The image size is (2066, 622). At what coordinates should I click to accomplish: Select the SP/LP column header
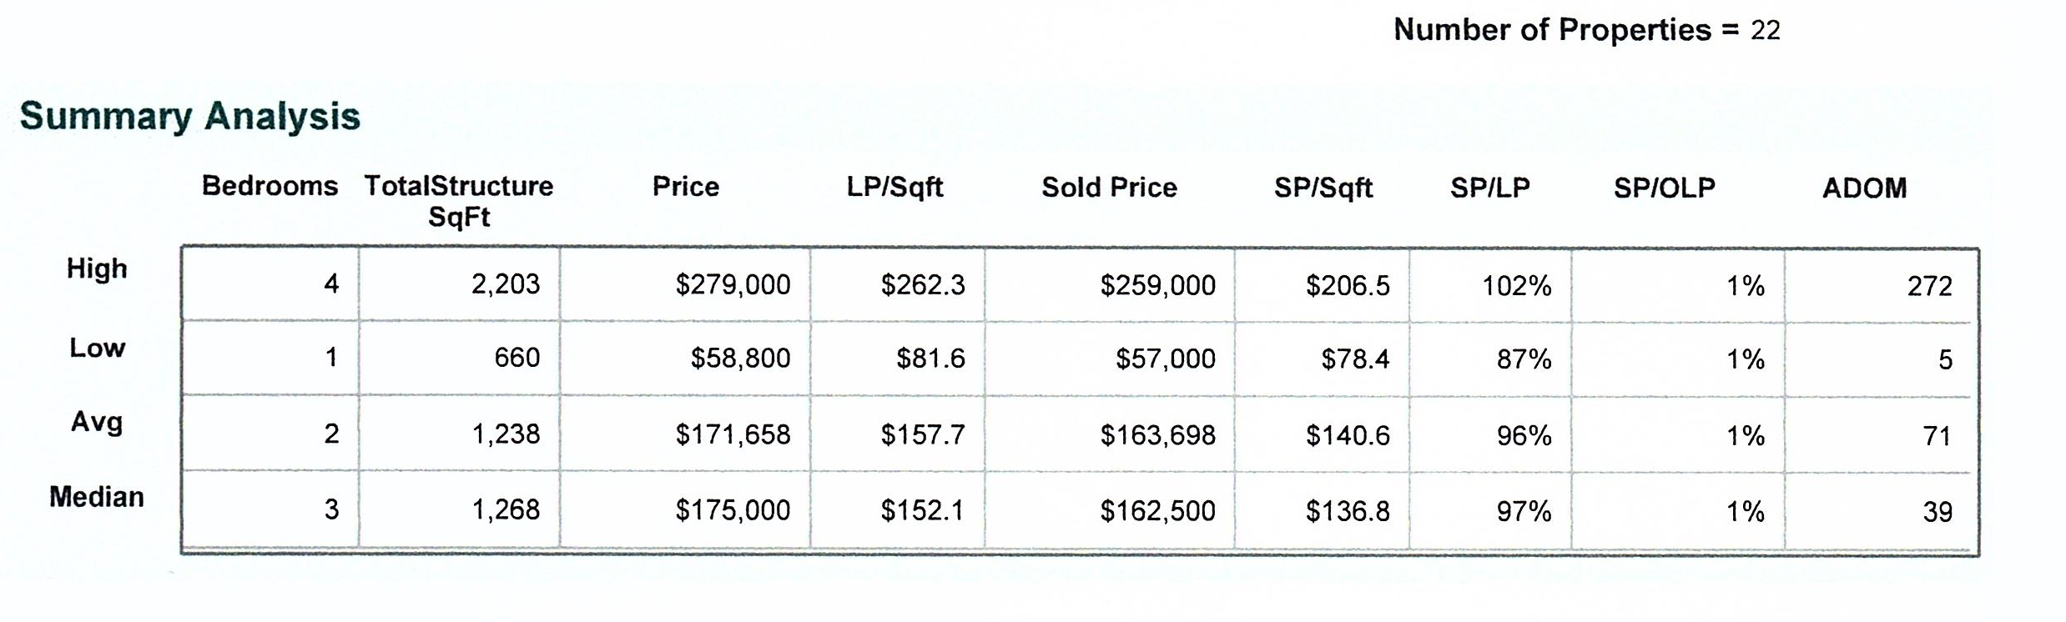click(1489, 188)
